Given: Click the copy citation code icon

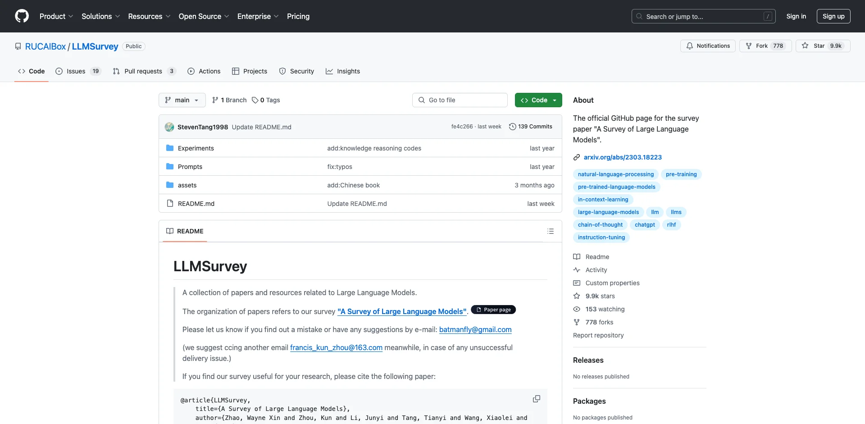Looking at the screenshot, I should [x=536, y=399].
